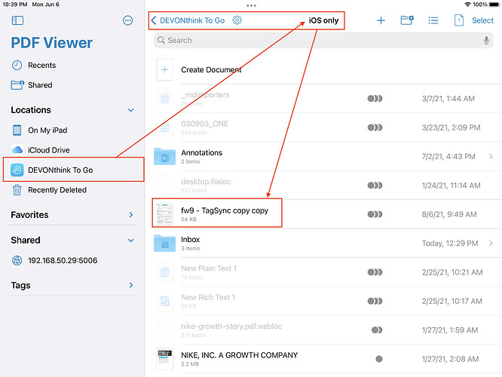Viewport: 502px width, 377px height.
Task: Go back to DEVONthink To Go
Action: click(188, 20)
